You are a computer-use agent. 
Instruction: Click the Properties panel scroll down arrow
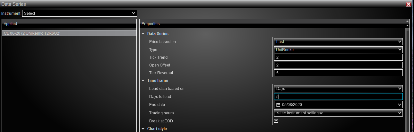tap(408, 26)
